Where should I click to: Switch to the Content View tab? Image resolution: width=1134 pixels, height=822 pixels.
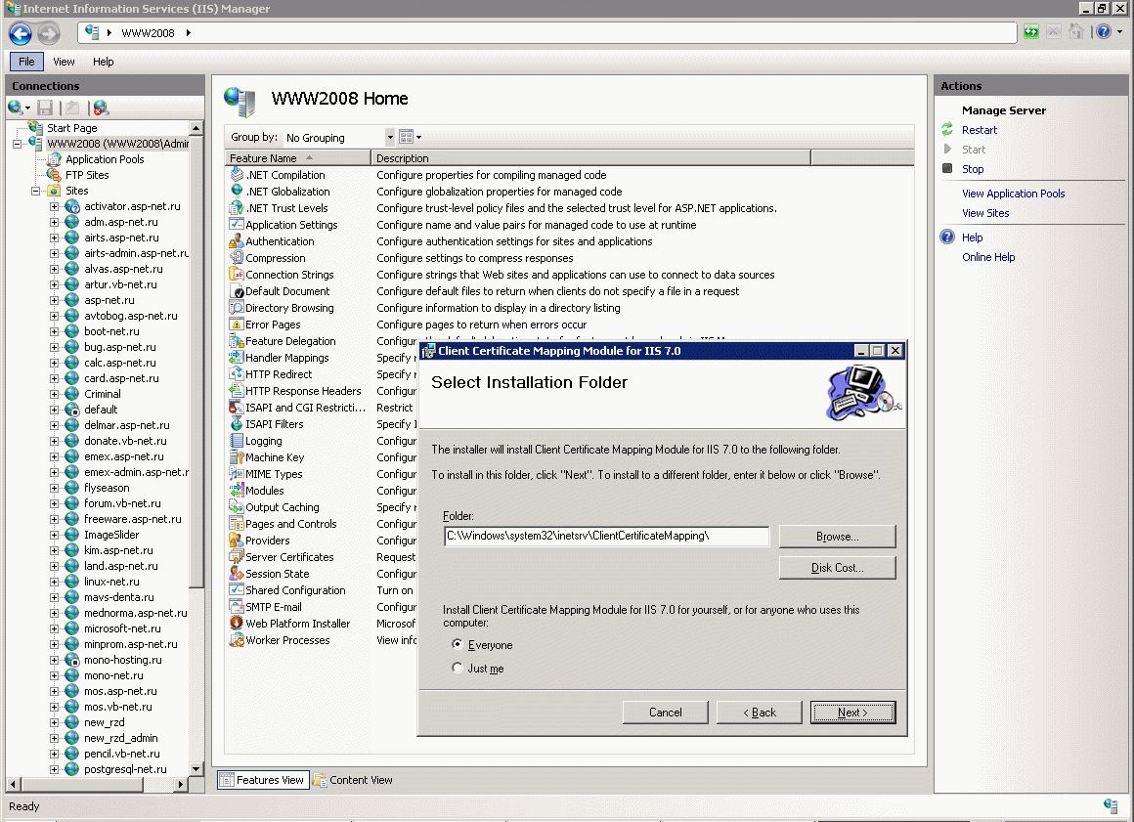coord(353,780)
